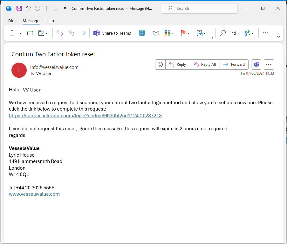Viewport: 287px width, 244px height.
Task: Click the Reply All button in header
Action: [205, 64]
